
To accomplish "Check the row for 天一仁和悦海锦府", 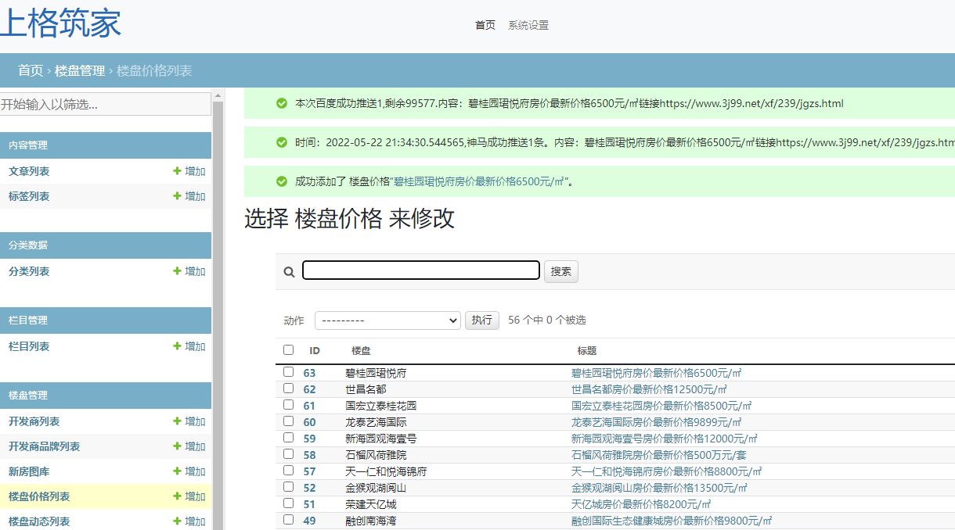I will point(289,471).
